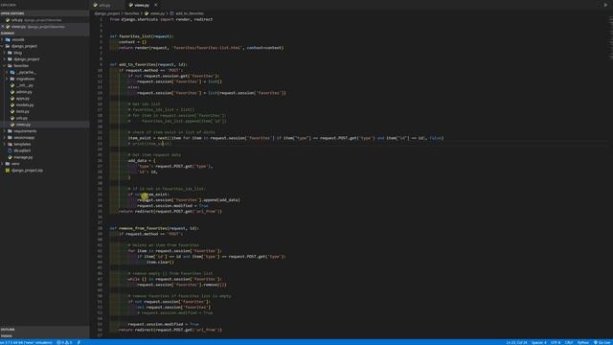
Task: Click the def favorites_list function line
Action: pos(142,36)
